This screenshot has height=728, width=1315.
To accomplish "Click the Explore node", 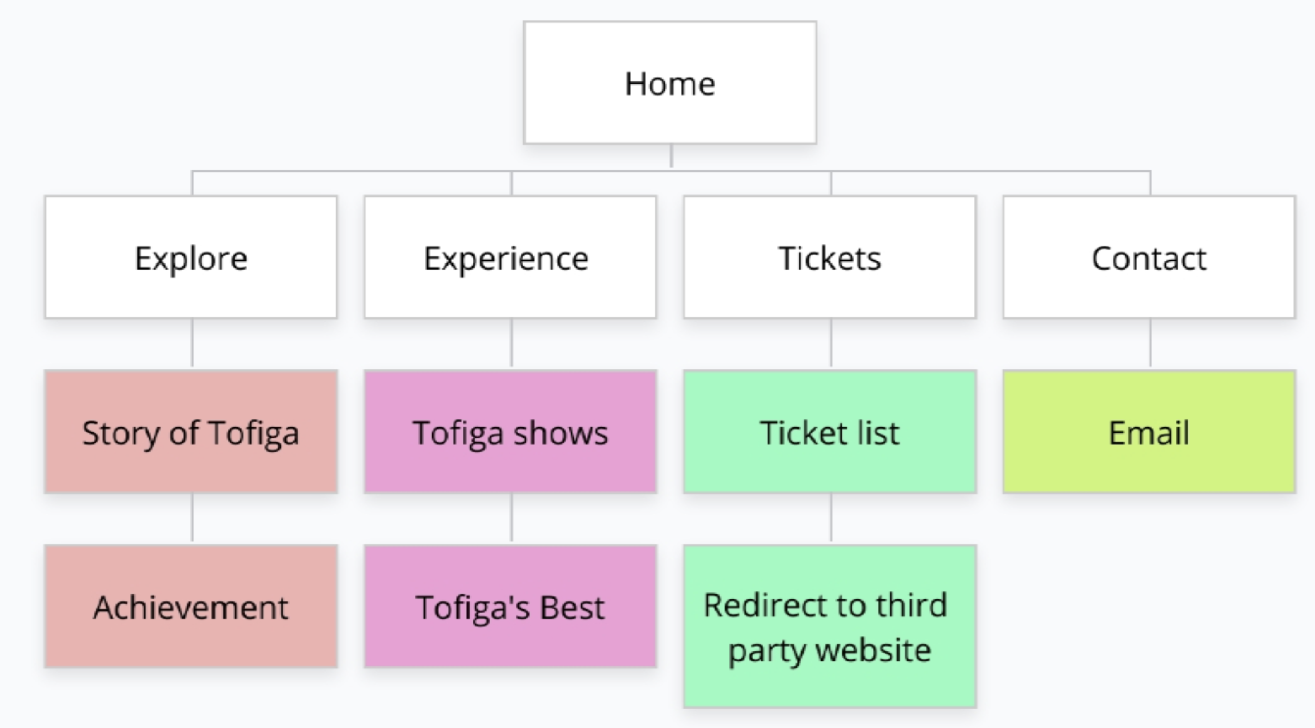I will (191, 258).
